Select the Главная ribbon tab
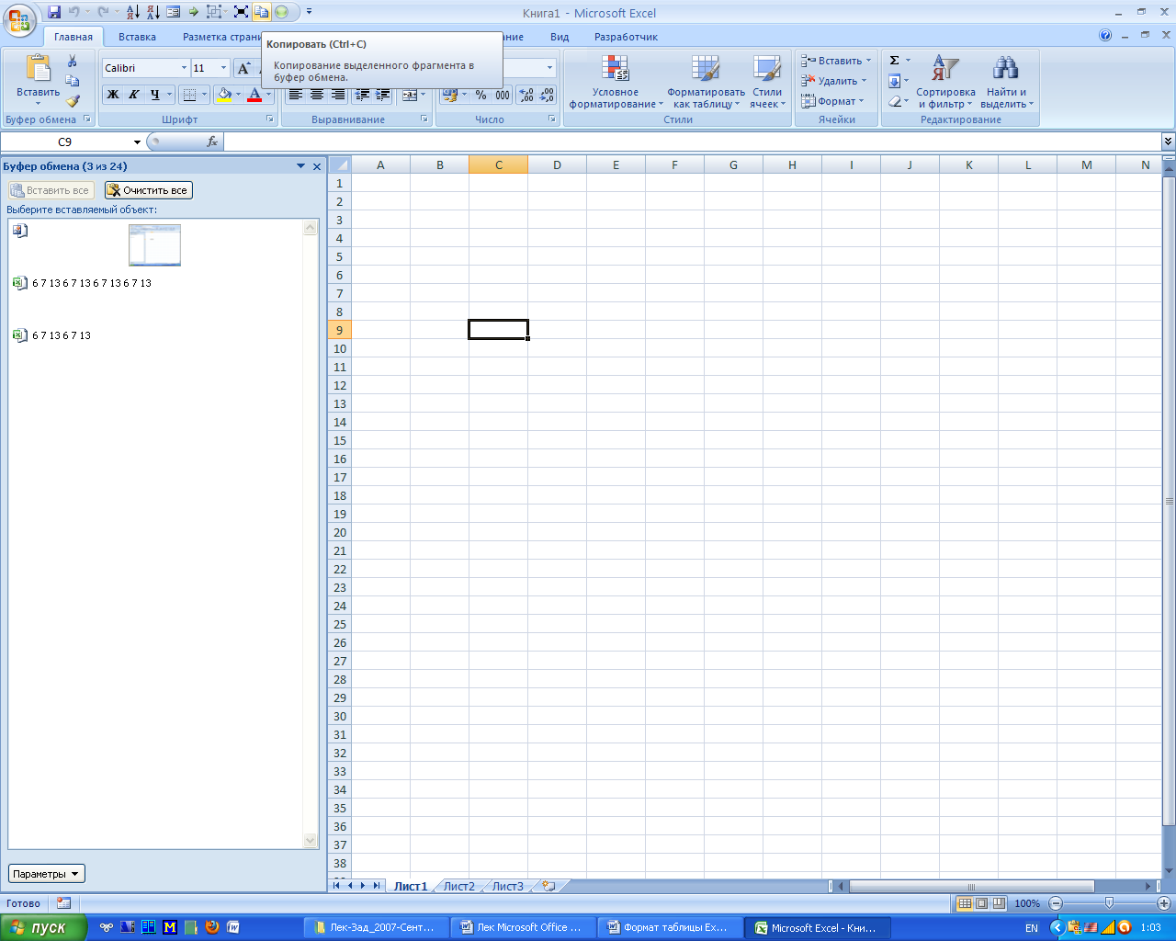Viewport: 1176px width, 941px height. (x=73, y=37)
